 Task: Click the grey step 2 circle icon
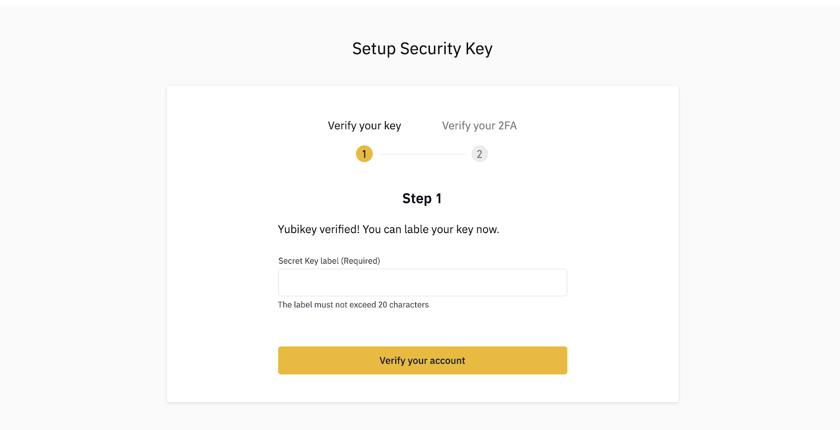coord(479,154)
